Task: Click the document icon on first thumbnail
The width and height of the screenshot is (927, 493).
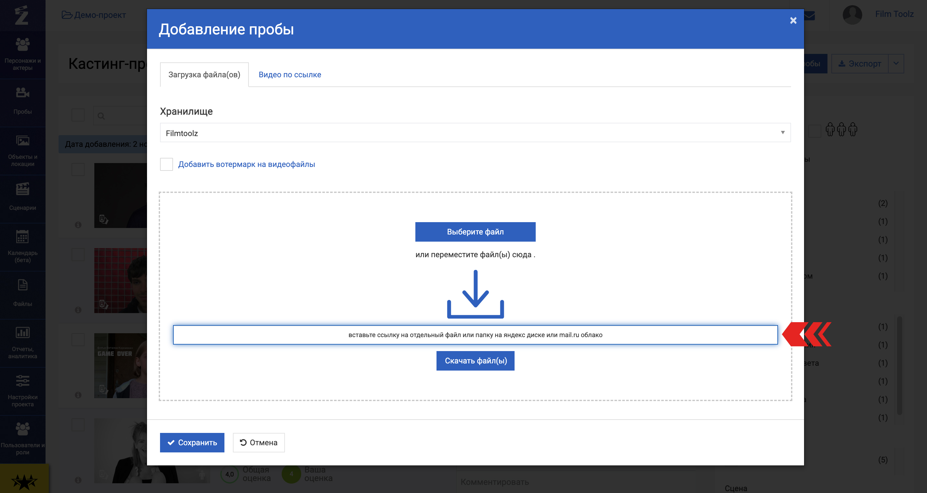Action: pyautogui.click(x=104, y=219)
